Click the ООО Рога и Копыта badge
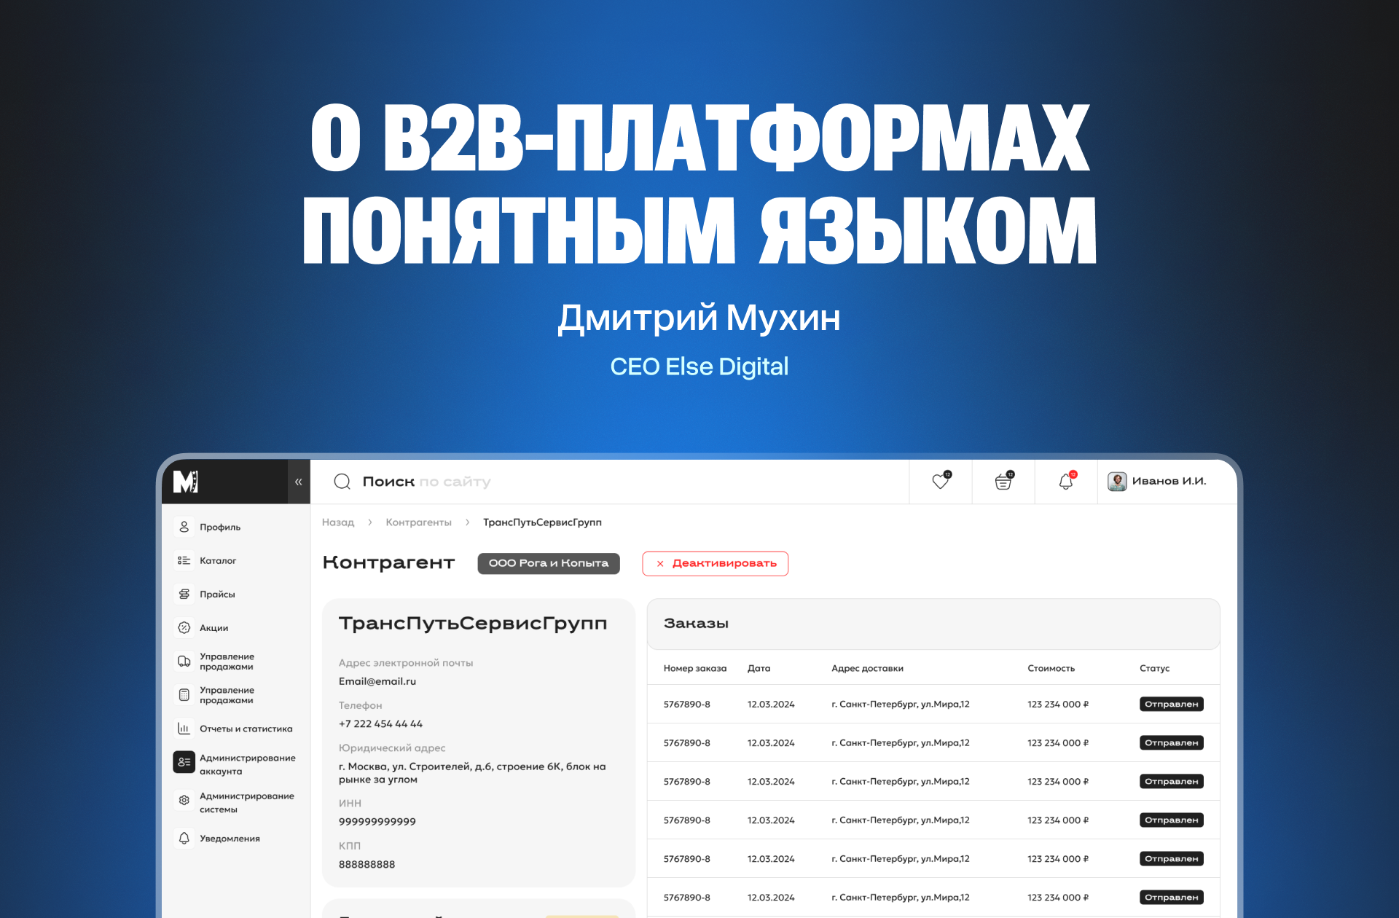1399x918 pixels. (548, 563)
